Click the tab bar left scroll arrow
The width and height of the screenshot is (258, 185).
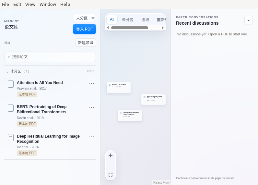click(108, 28)
